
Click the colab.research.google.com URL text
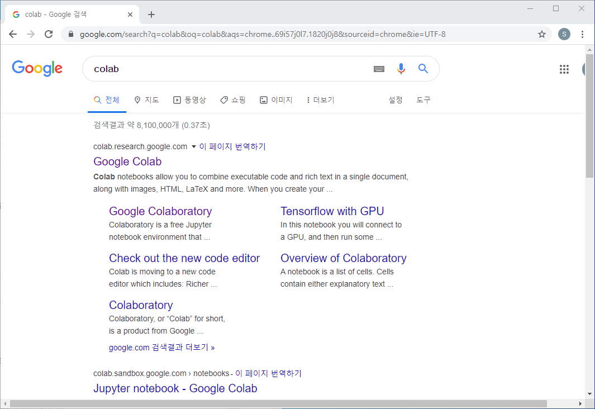140,146
